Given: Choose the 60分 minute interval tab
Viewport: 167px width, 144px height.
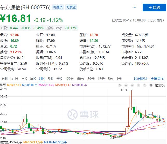Looking at the screenshot, I should coord(81,79).
